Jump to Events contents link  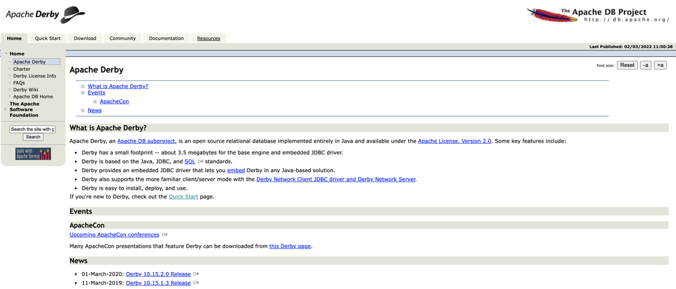[x=97, y=93]
